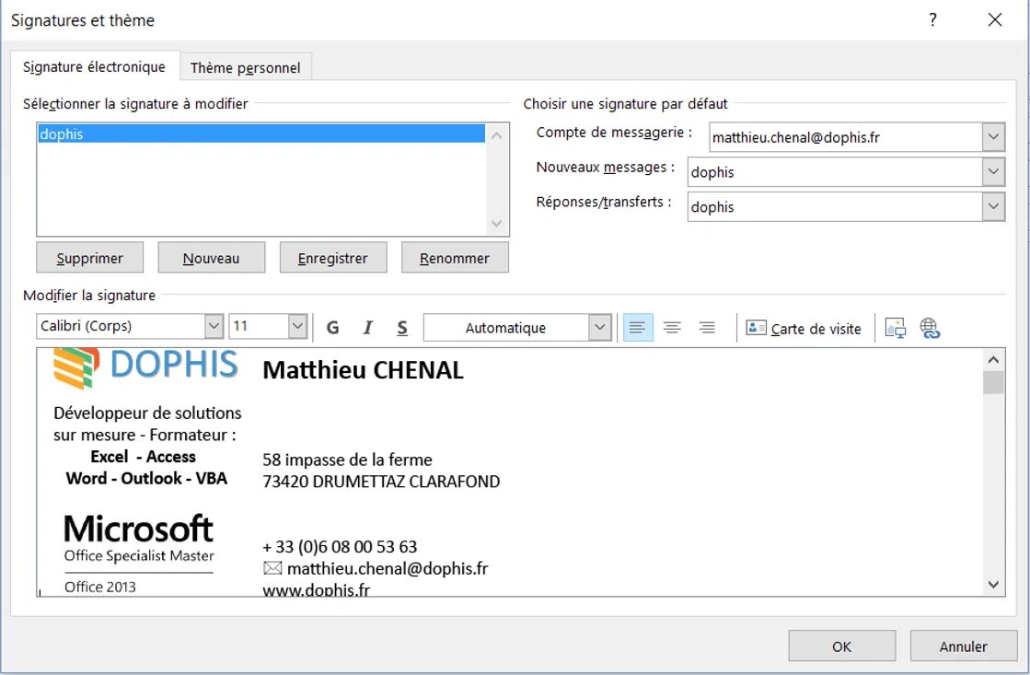Click Développeur de solutions text line
This screenshot has height=675, width=1030.
(148, 413)
